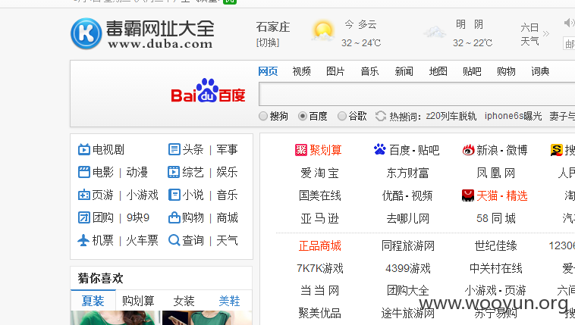Switch to 地图 search tab

click(438, 71)
